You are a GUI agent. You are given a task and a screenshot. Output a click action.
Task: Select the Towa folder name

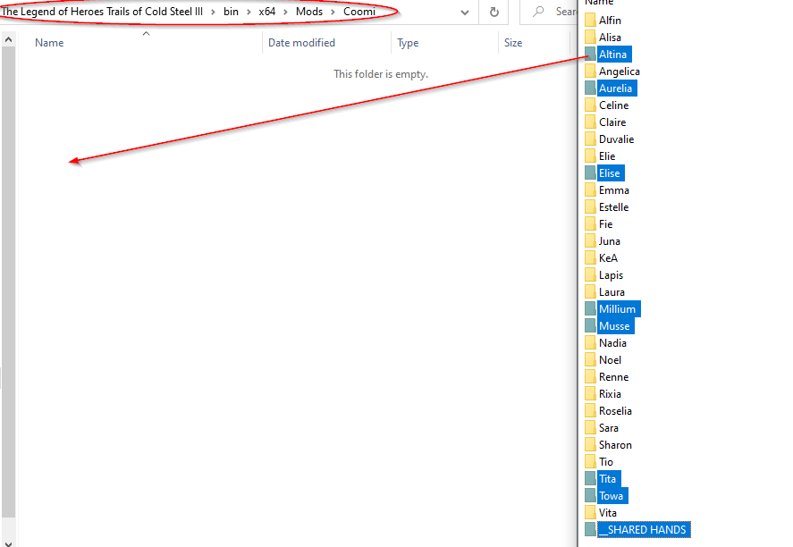point(611,496)
